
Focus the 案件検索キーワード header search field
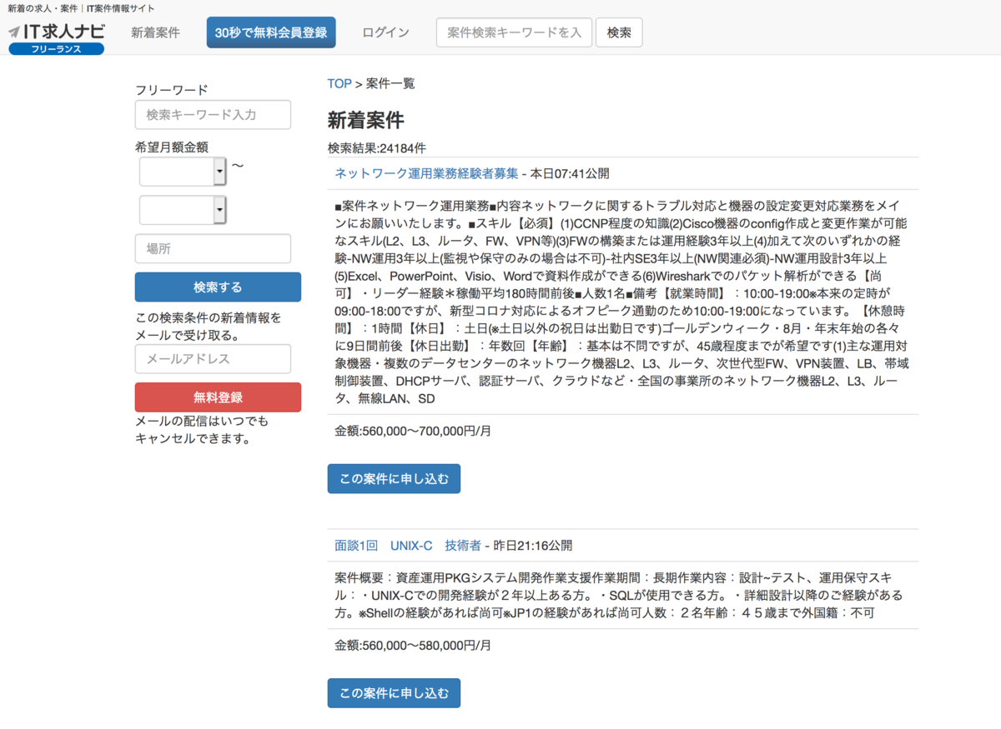(x=514, y=32)
